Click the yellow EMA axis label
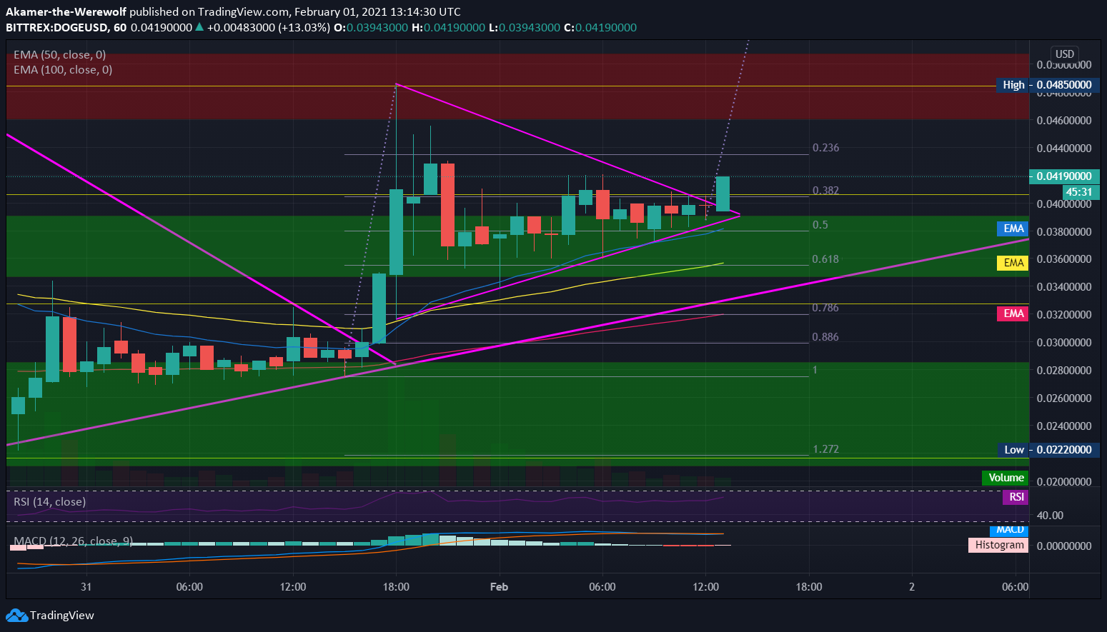1107x632 pixels. click(x=1013, y=263)
